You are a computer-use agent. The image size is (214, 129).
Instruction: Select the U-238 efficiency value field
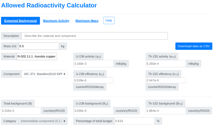pos(93,80)
